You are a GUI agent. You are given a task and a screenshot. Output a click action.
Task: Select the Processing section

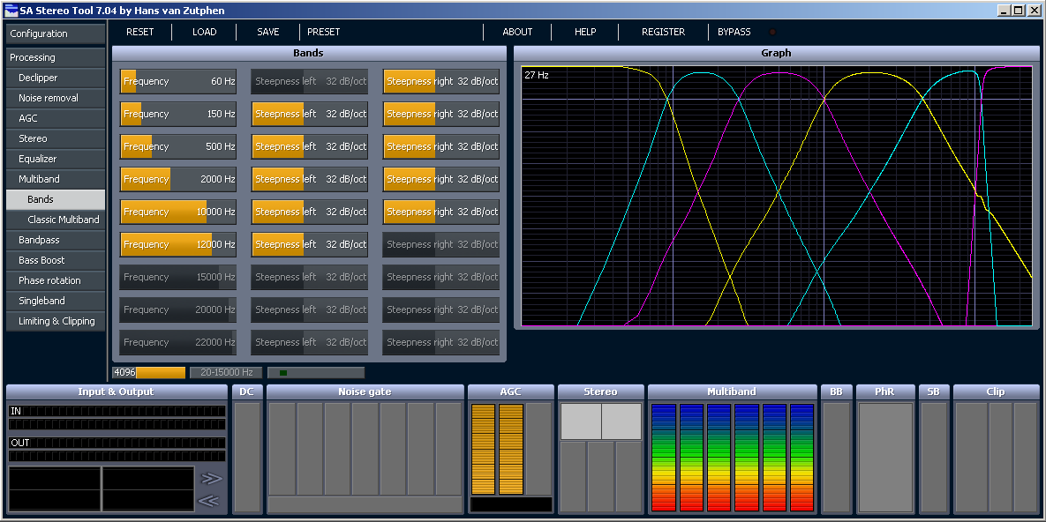56,57
